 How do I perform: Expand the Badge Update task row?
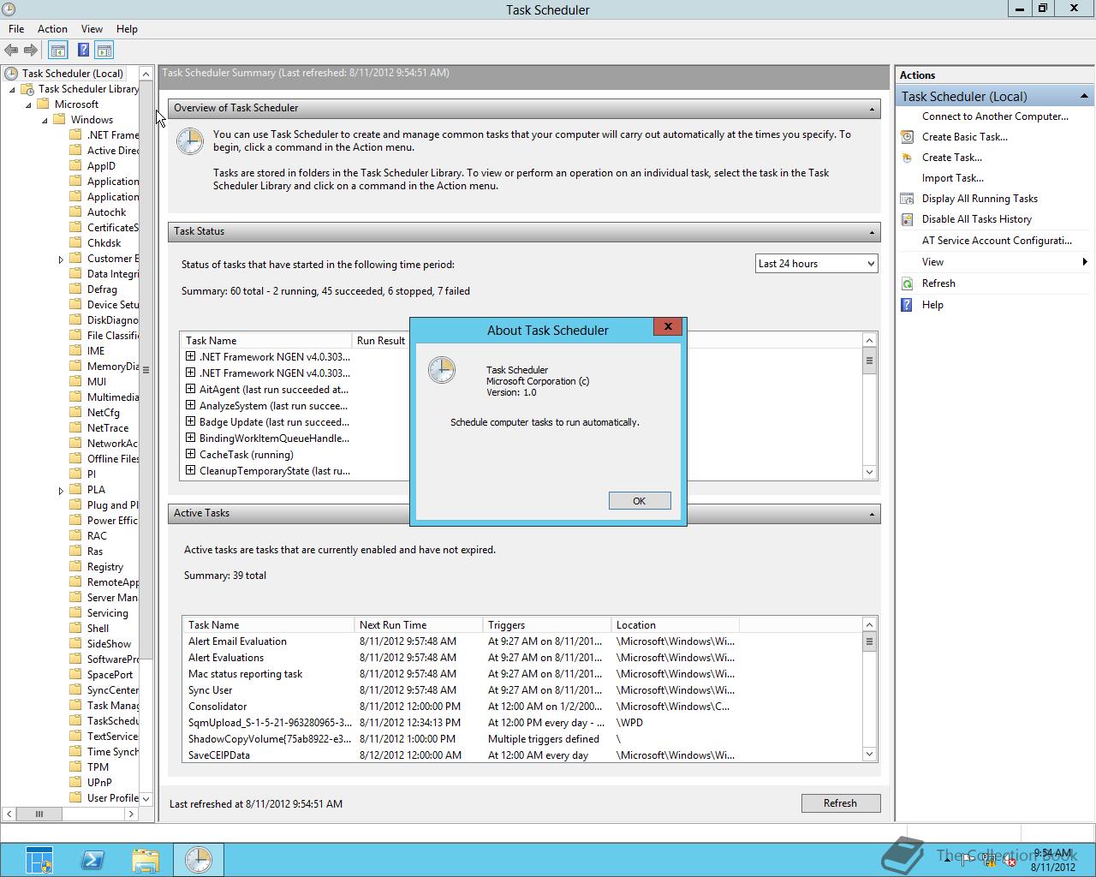(x=191, y=421)
